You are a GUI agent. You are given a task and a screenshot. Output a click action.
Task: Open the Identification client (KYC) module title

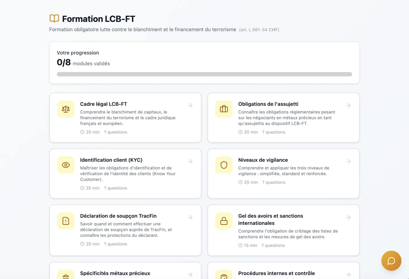pos(111,160)
